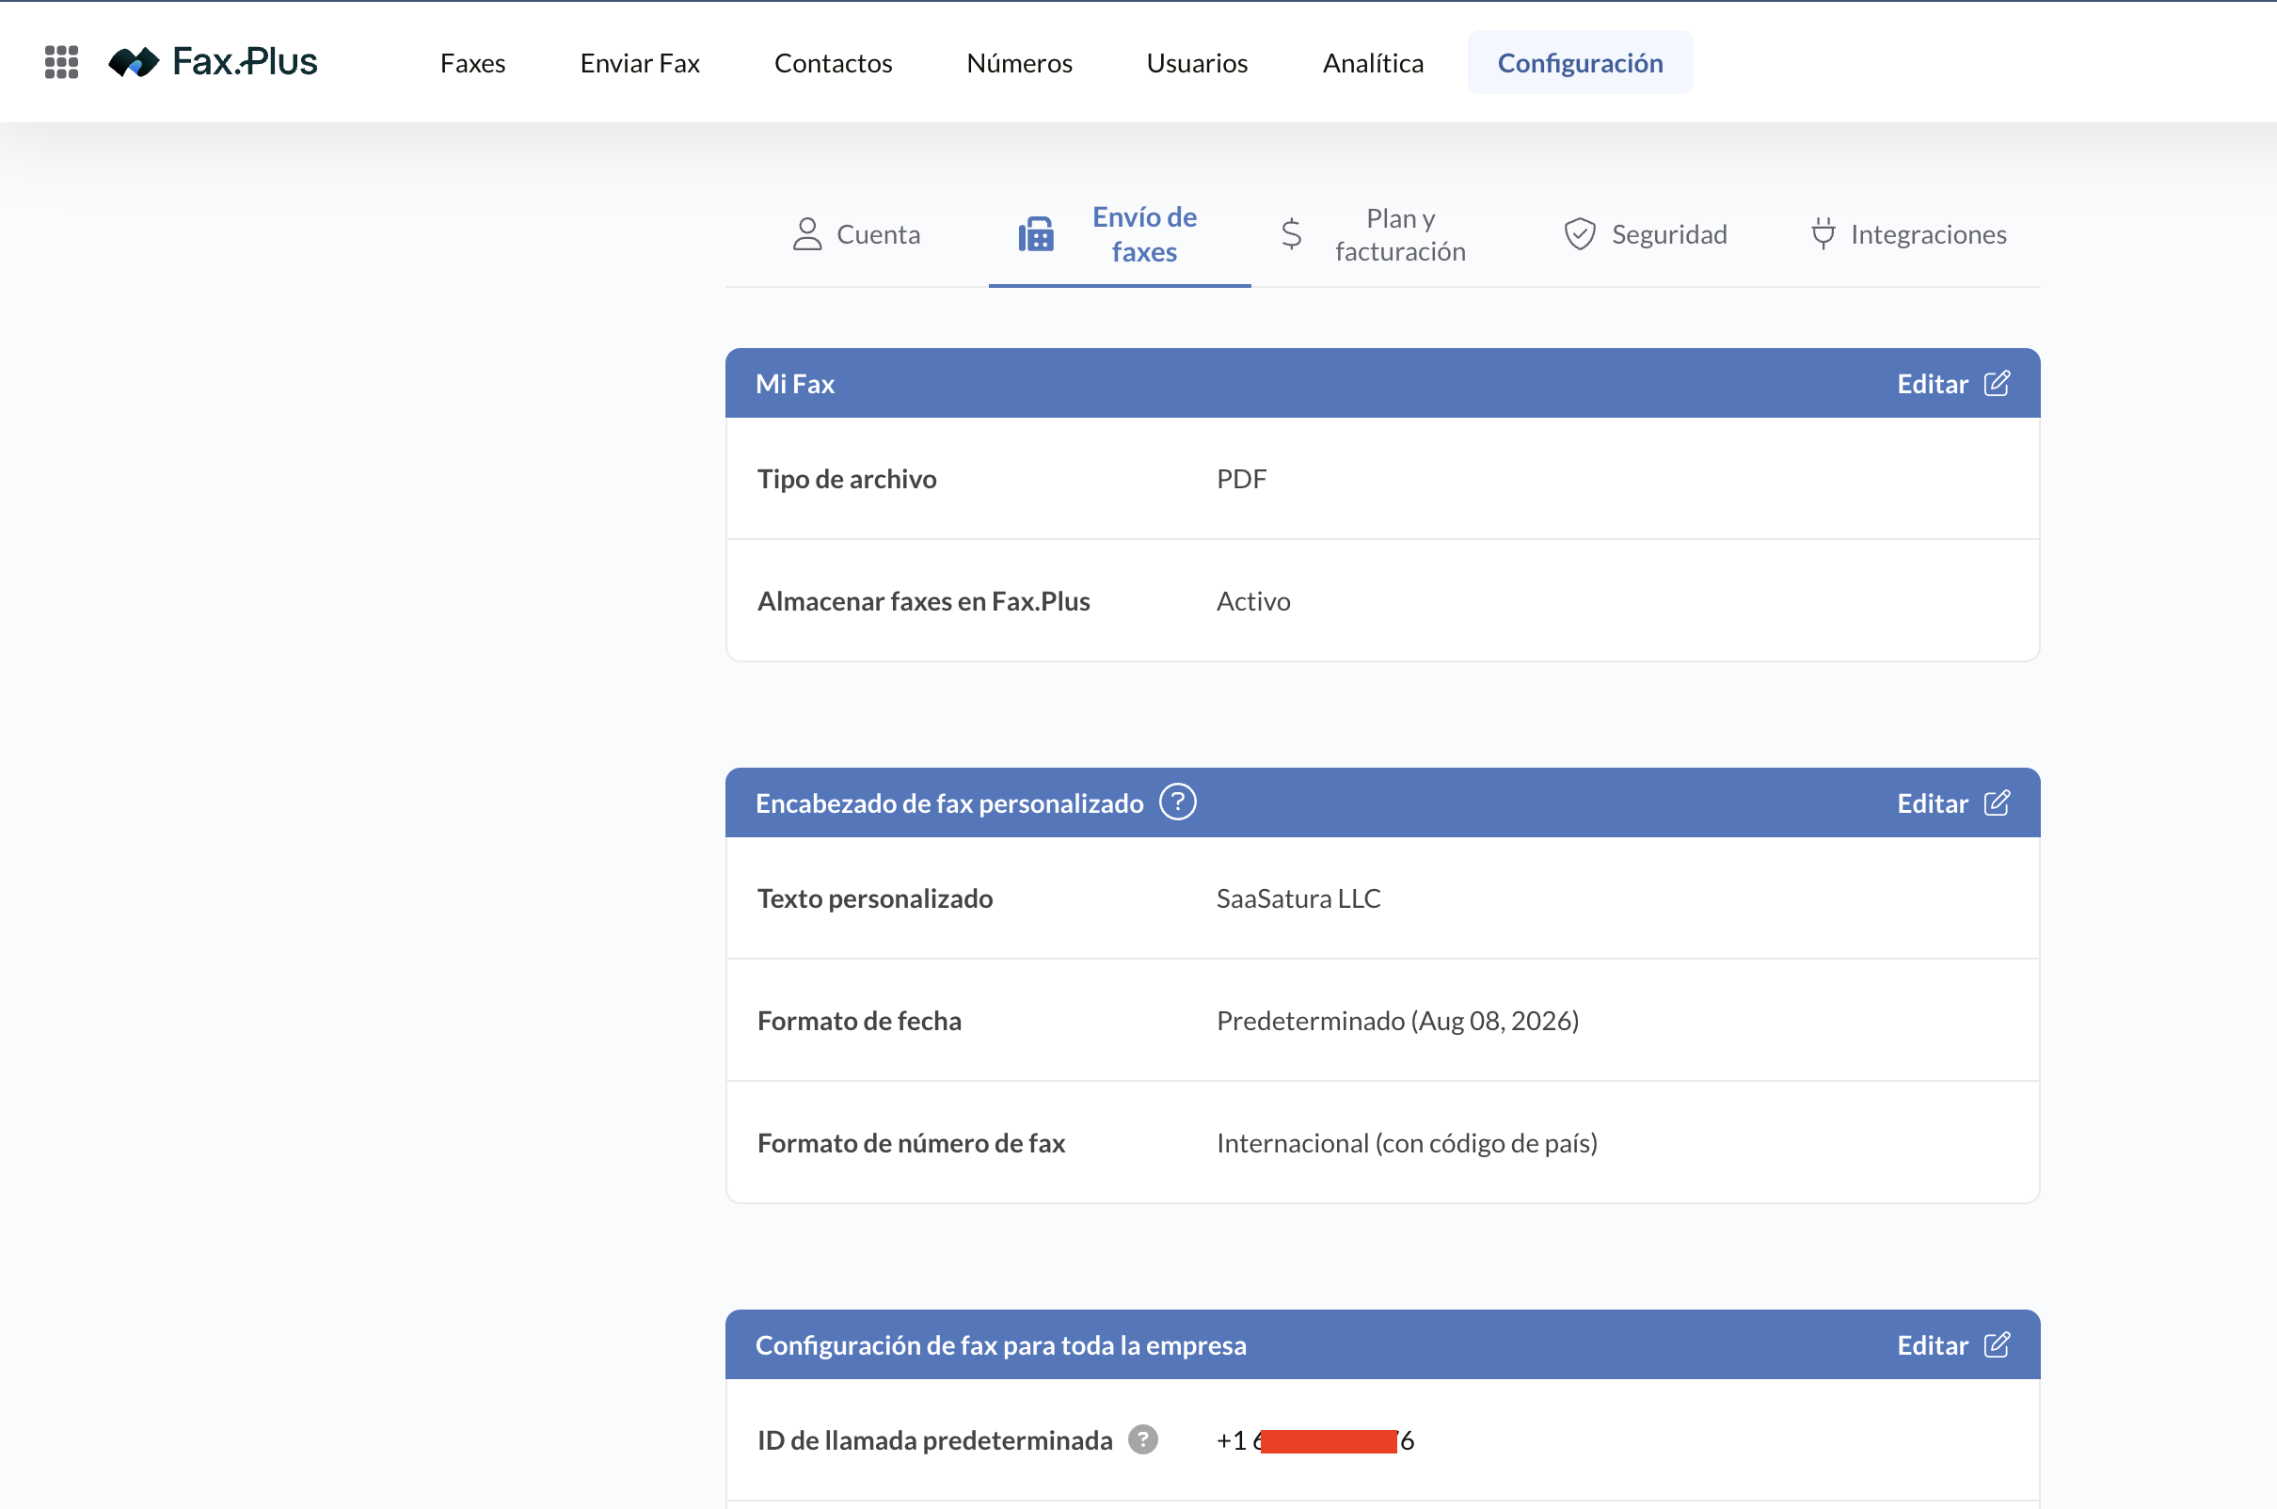Open Analítica in the navigation bar
This screenshot has width=2277, height=1509.
pyautogui.click(x=1374, y=62)
